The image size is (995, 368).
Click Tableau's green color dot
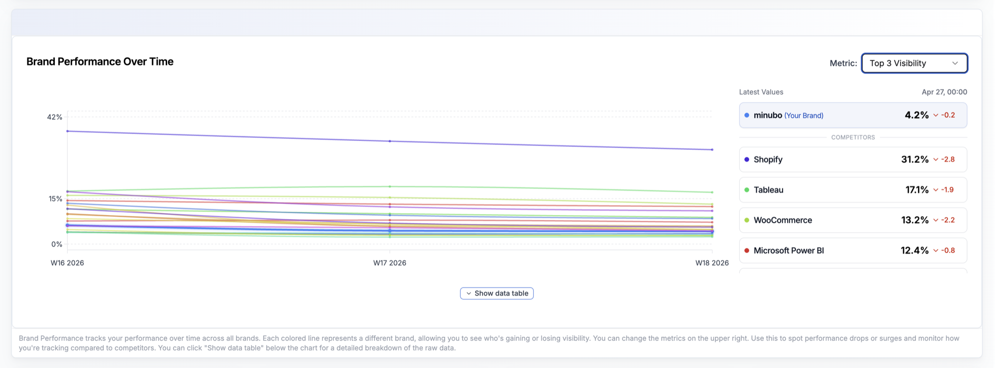point(747,190)
